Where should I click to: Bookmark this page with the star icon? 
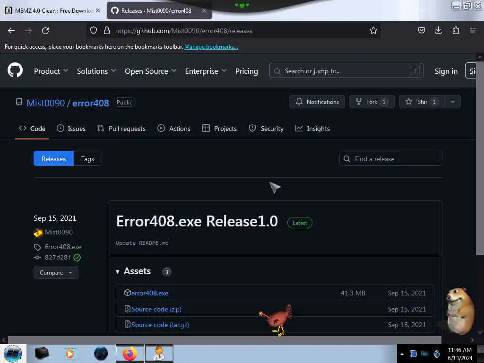[x=373, y=31]
